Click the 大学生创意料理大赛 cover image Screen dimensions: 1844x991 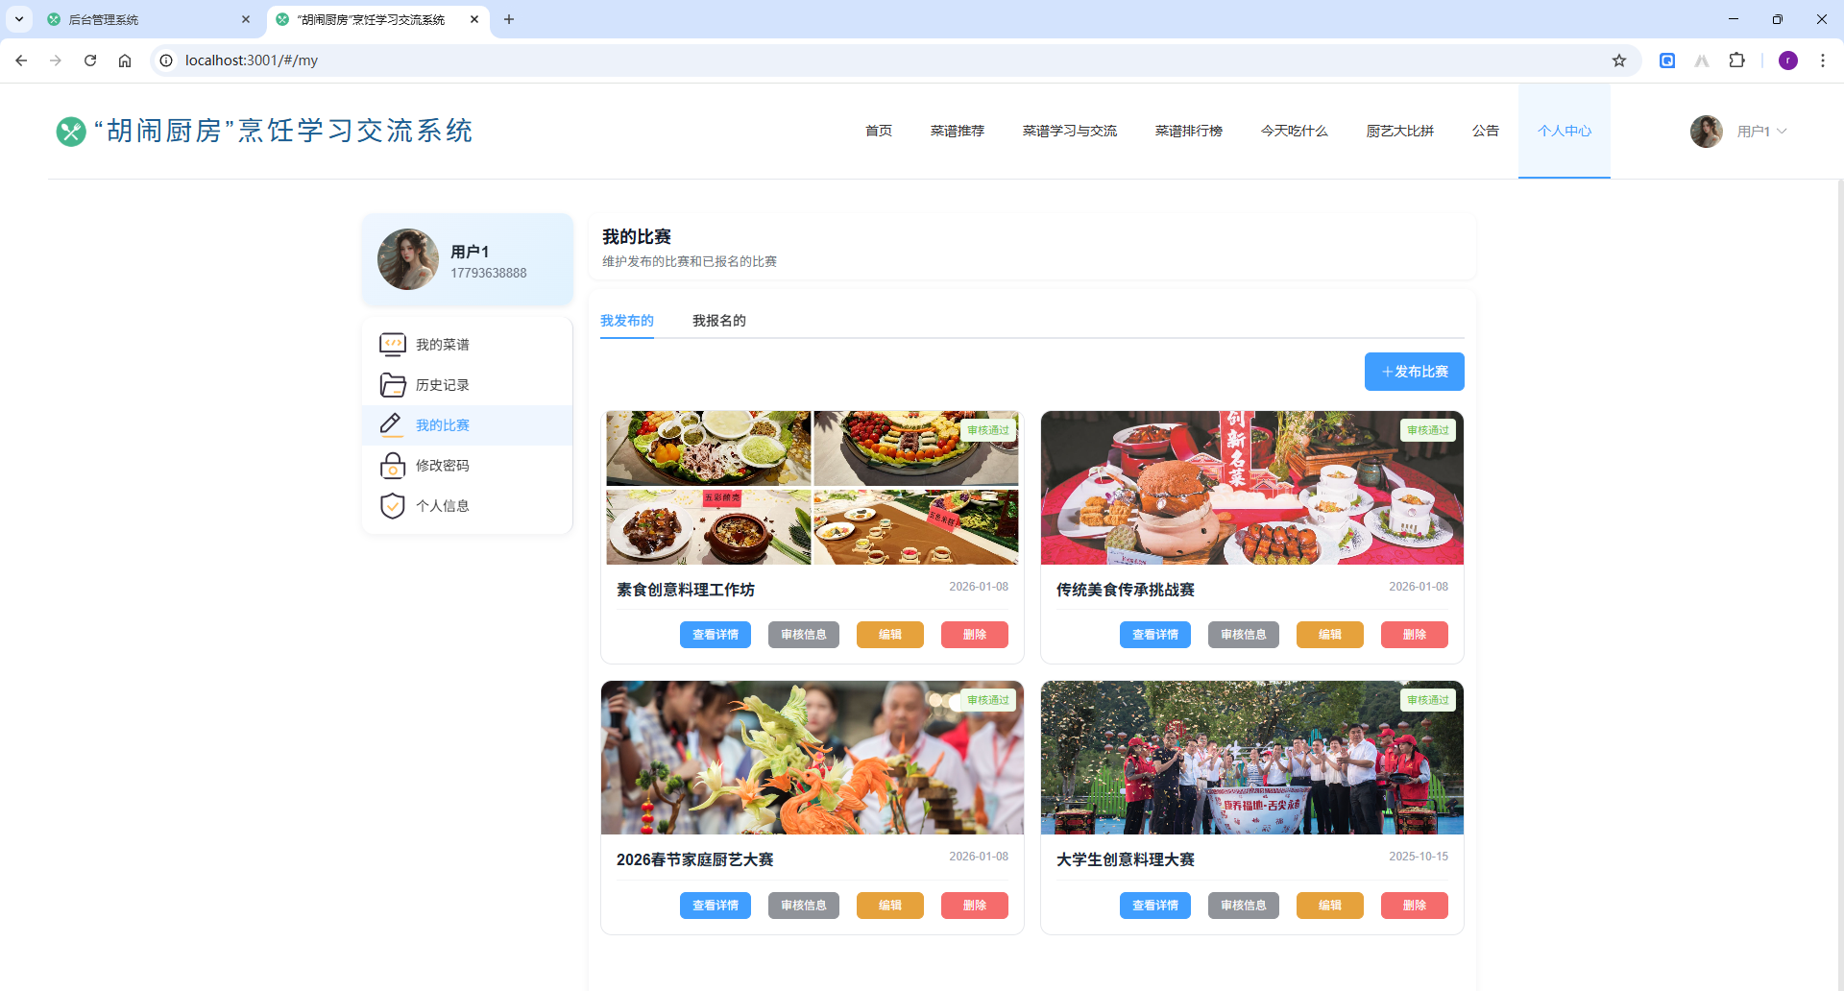click(x=1252, y=758)
